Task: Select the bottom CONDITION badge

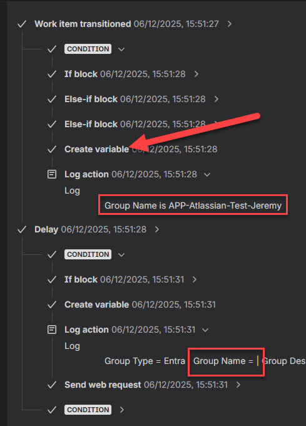Action: (88, 410)
